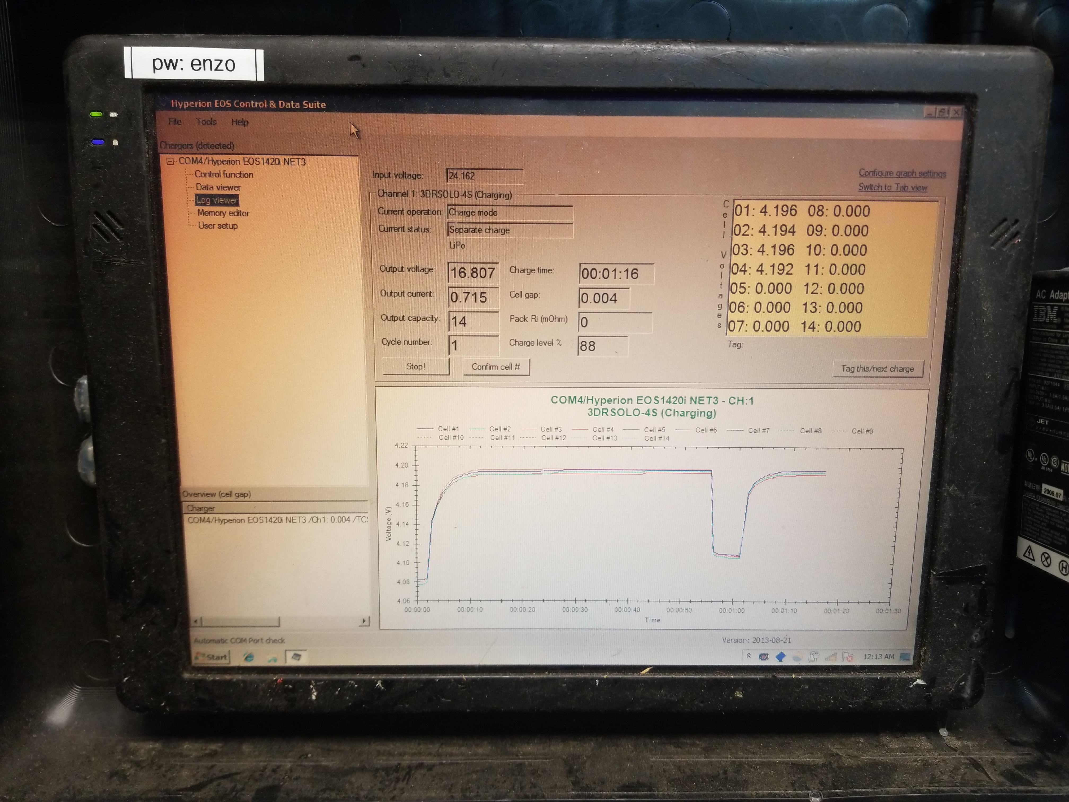
Task: Select COM4/Hyperion EOS1420i NET3 charger entry
Action: [242, 162]
